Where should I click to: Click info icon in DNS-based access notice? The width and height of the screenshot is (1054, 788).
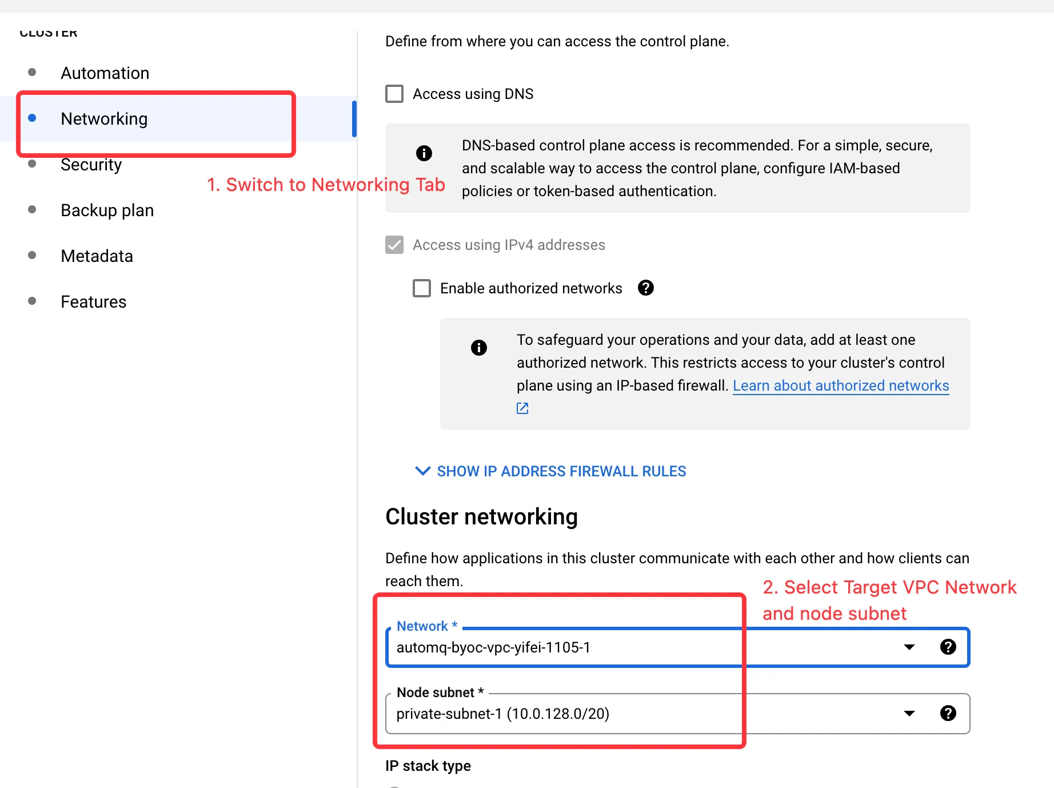click(424, 153)
